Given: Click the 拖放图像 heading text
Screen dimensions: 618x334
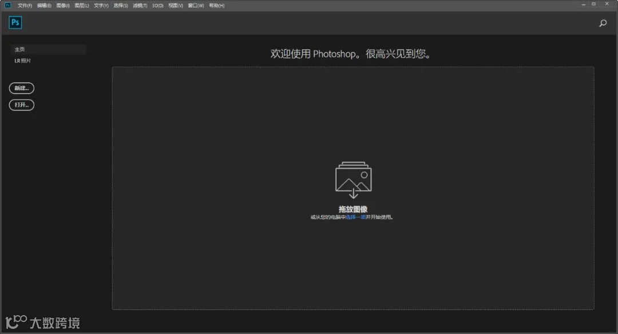Looking at the screenshot, I should pos(353,210).
